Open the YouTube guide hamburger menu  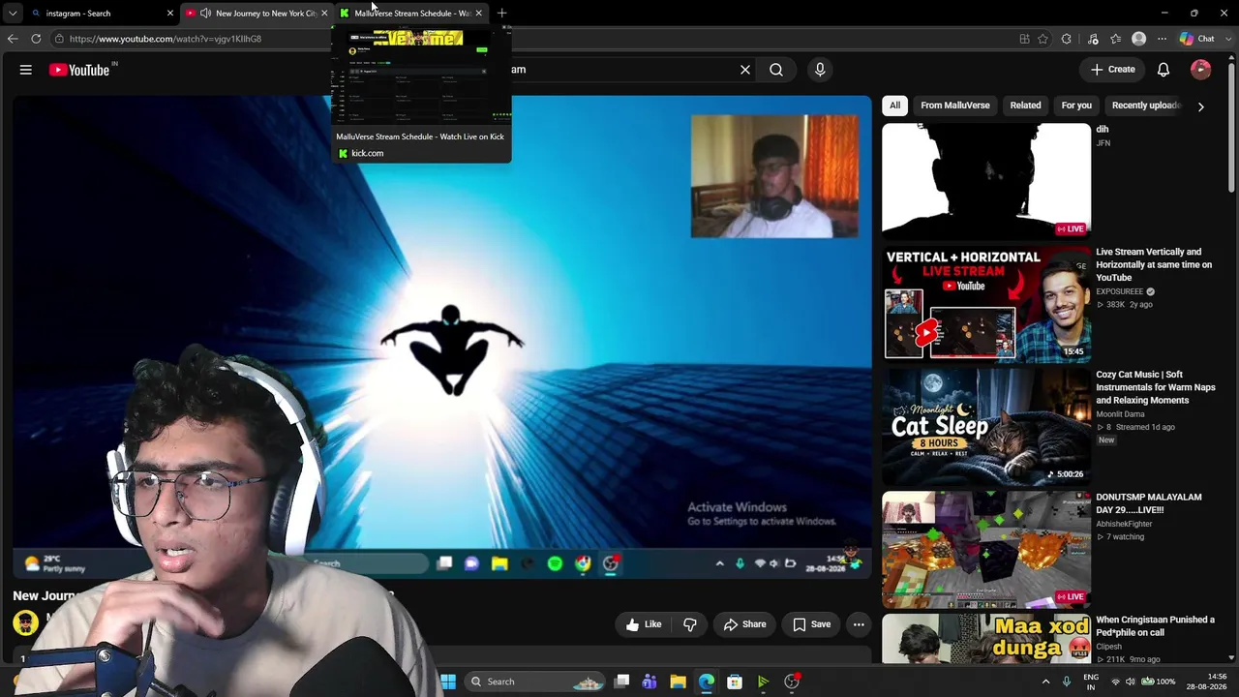coord(26,70)
